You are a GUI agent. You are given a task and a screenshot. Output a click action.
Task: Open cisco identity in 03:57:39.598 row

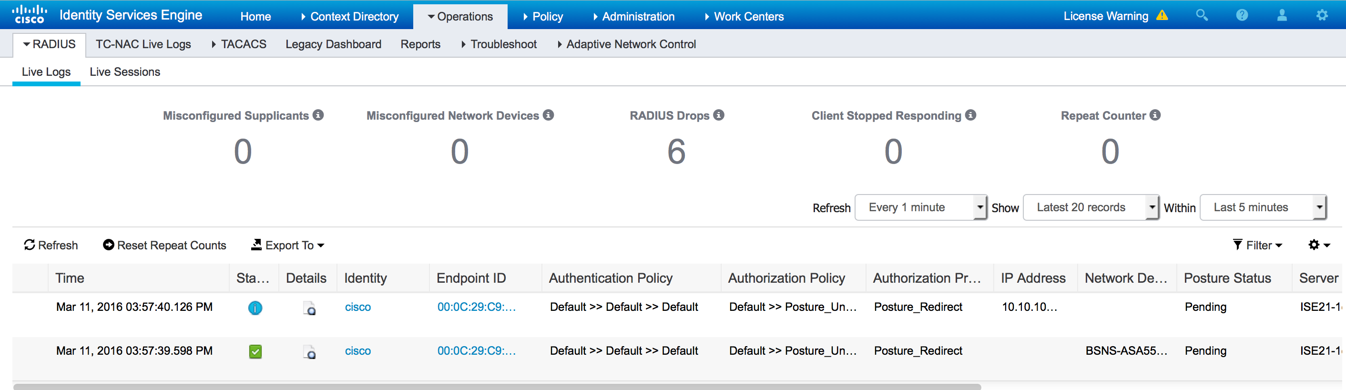pyautogui.click(x=358, y=351)
